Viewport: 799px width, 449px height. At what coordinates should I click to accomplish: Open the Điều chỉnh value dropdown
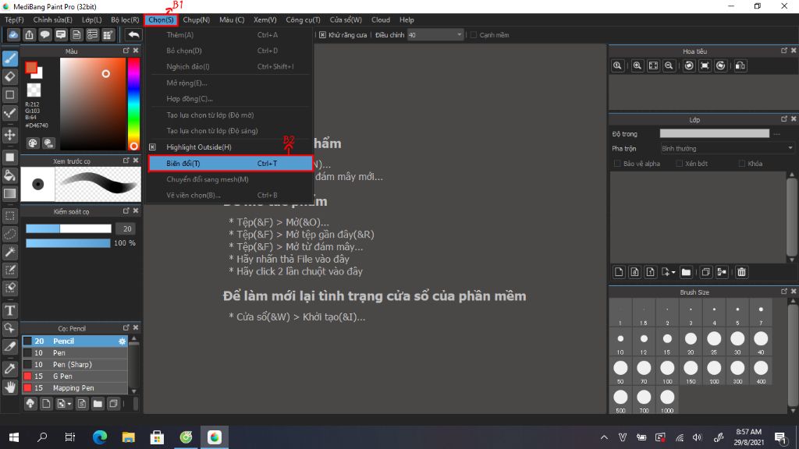tap(435, 35)
